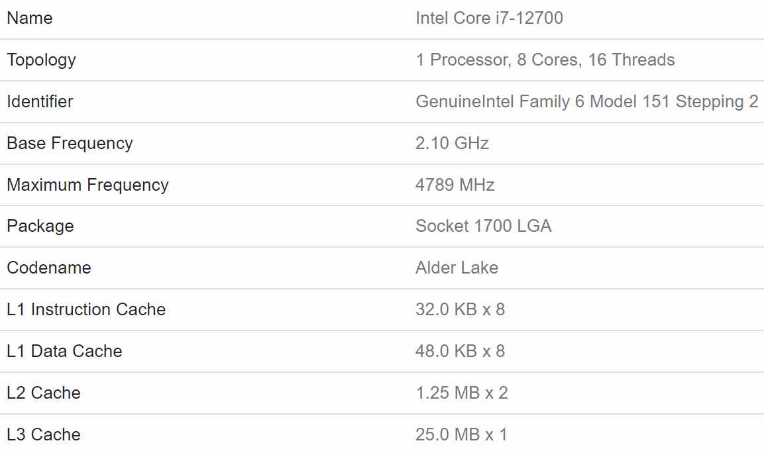This screenshot has height=451, width=764.
Task: Select the Intel Core i7-12700 value
Action: click(489, 18)
